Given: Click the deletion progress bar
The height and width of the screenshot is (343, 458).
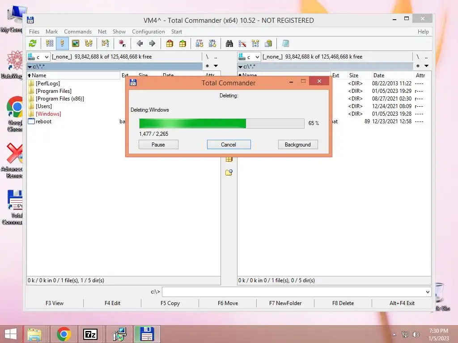Looking at the screenshot, I should [222, 123].
